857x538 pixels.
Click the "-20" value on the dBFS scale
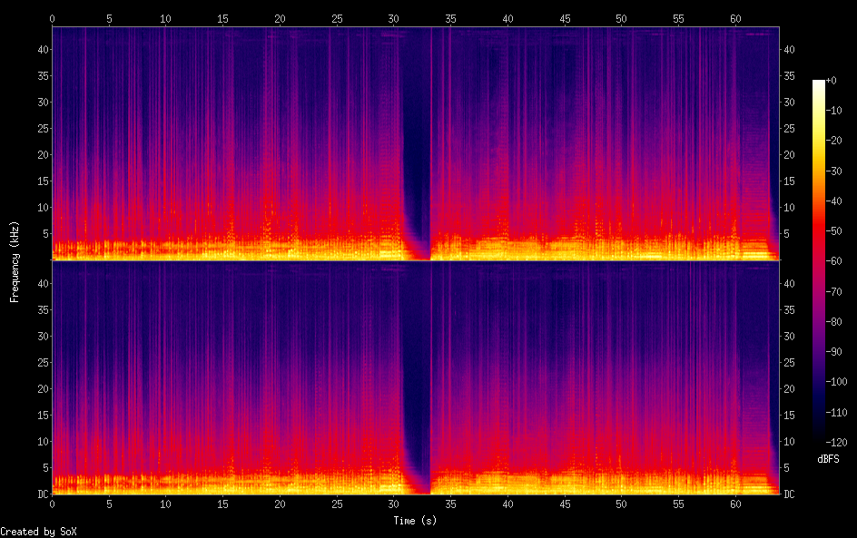pos(834,141)
